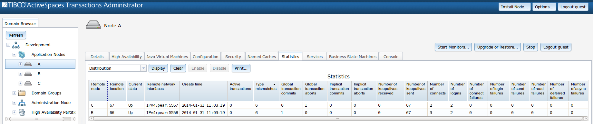Click the Display statistics button
Viewport: 593px width, 124px height.
[x=158, y=68]
